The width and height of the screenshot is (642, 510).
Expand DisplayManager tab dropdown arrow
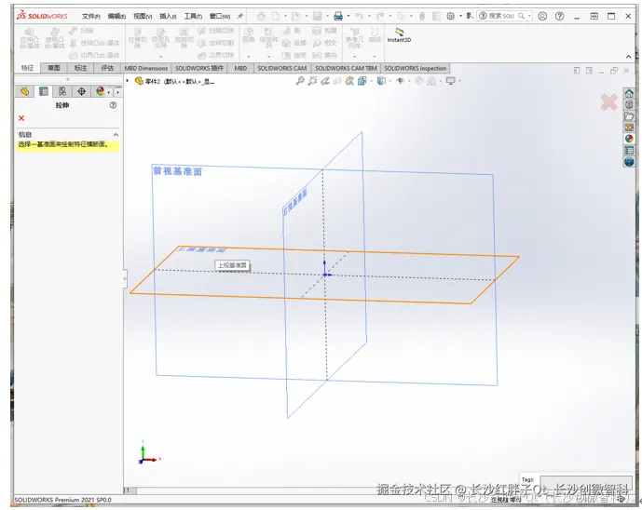coord(109,92)
